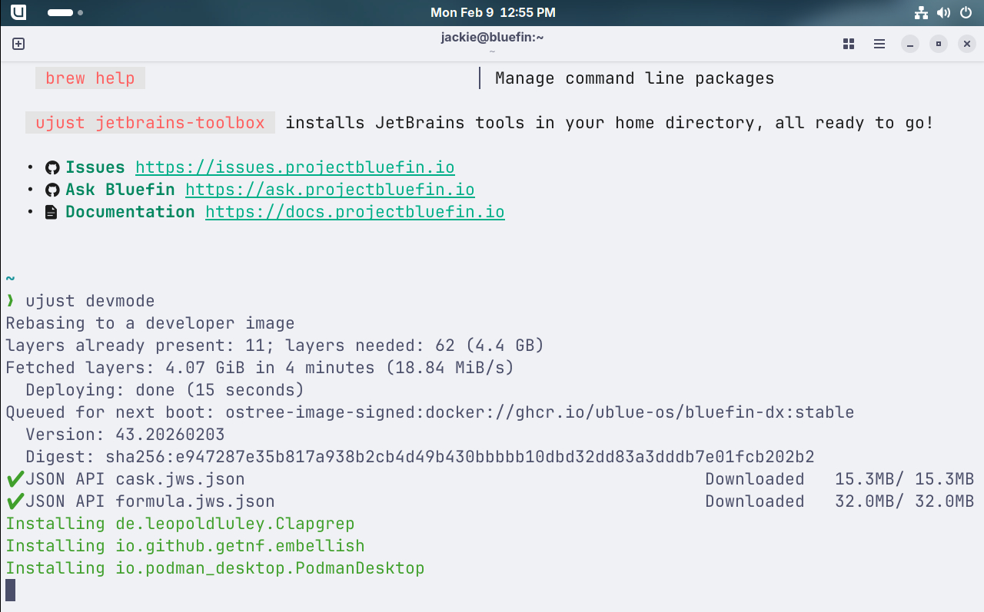
Task: Open the power menu icon
Action: coord(966,12)
